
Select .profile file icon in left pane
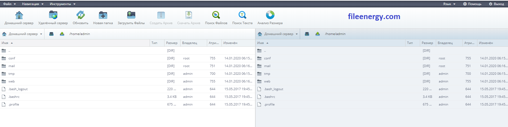(4, 104)
